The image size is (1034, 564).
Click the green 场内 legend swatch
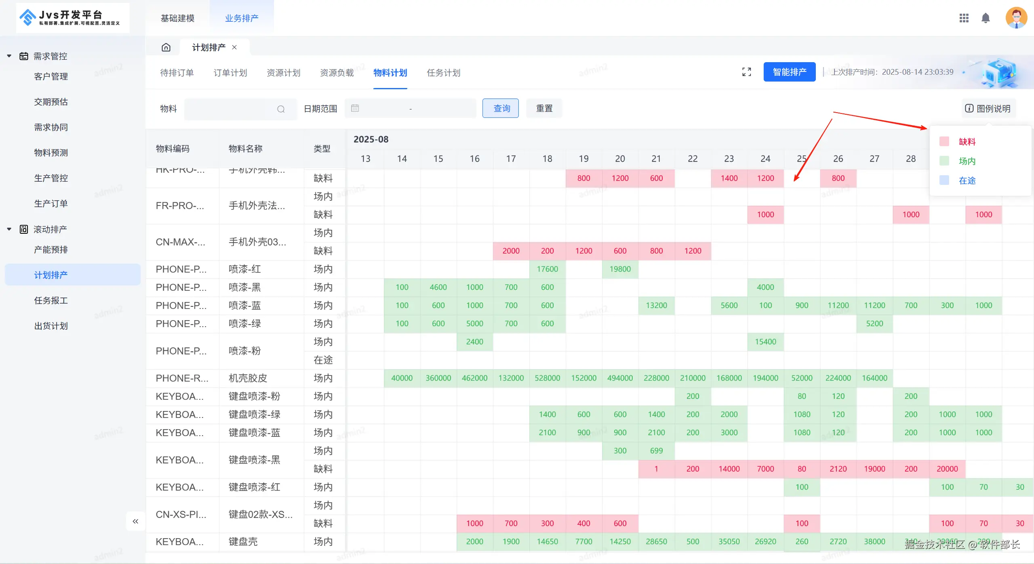pyautogui.click(x=944, y=161)
